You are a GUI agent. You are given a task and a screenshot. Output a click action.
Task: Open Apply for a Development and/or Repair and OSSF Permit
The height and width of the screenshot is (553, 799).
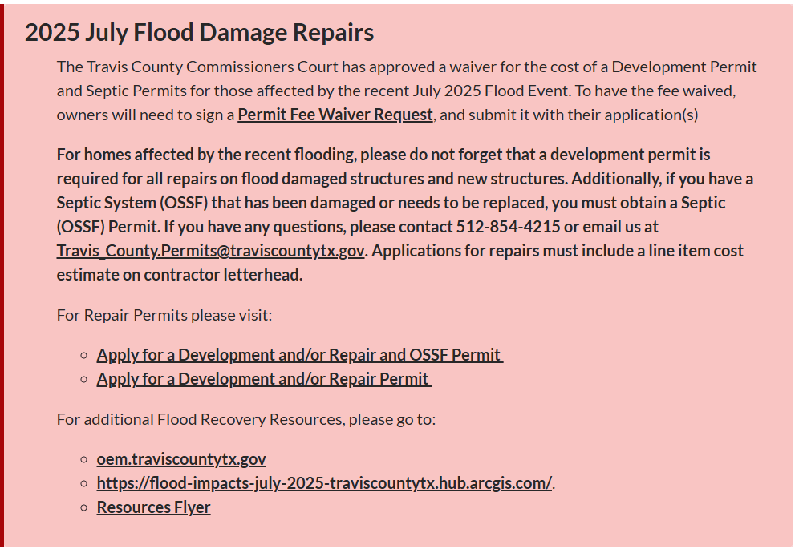coord(300,355)
